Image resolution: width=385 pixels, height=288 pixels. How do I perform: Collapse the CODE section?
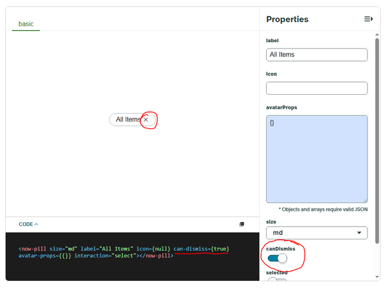pyautogui.click(x=29, y=224)
